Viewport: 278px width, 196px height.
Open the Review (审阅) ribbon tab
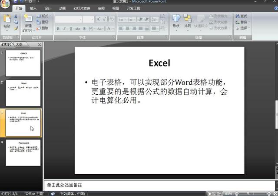click(101, 8)
